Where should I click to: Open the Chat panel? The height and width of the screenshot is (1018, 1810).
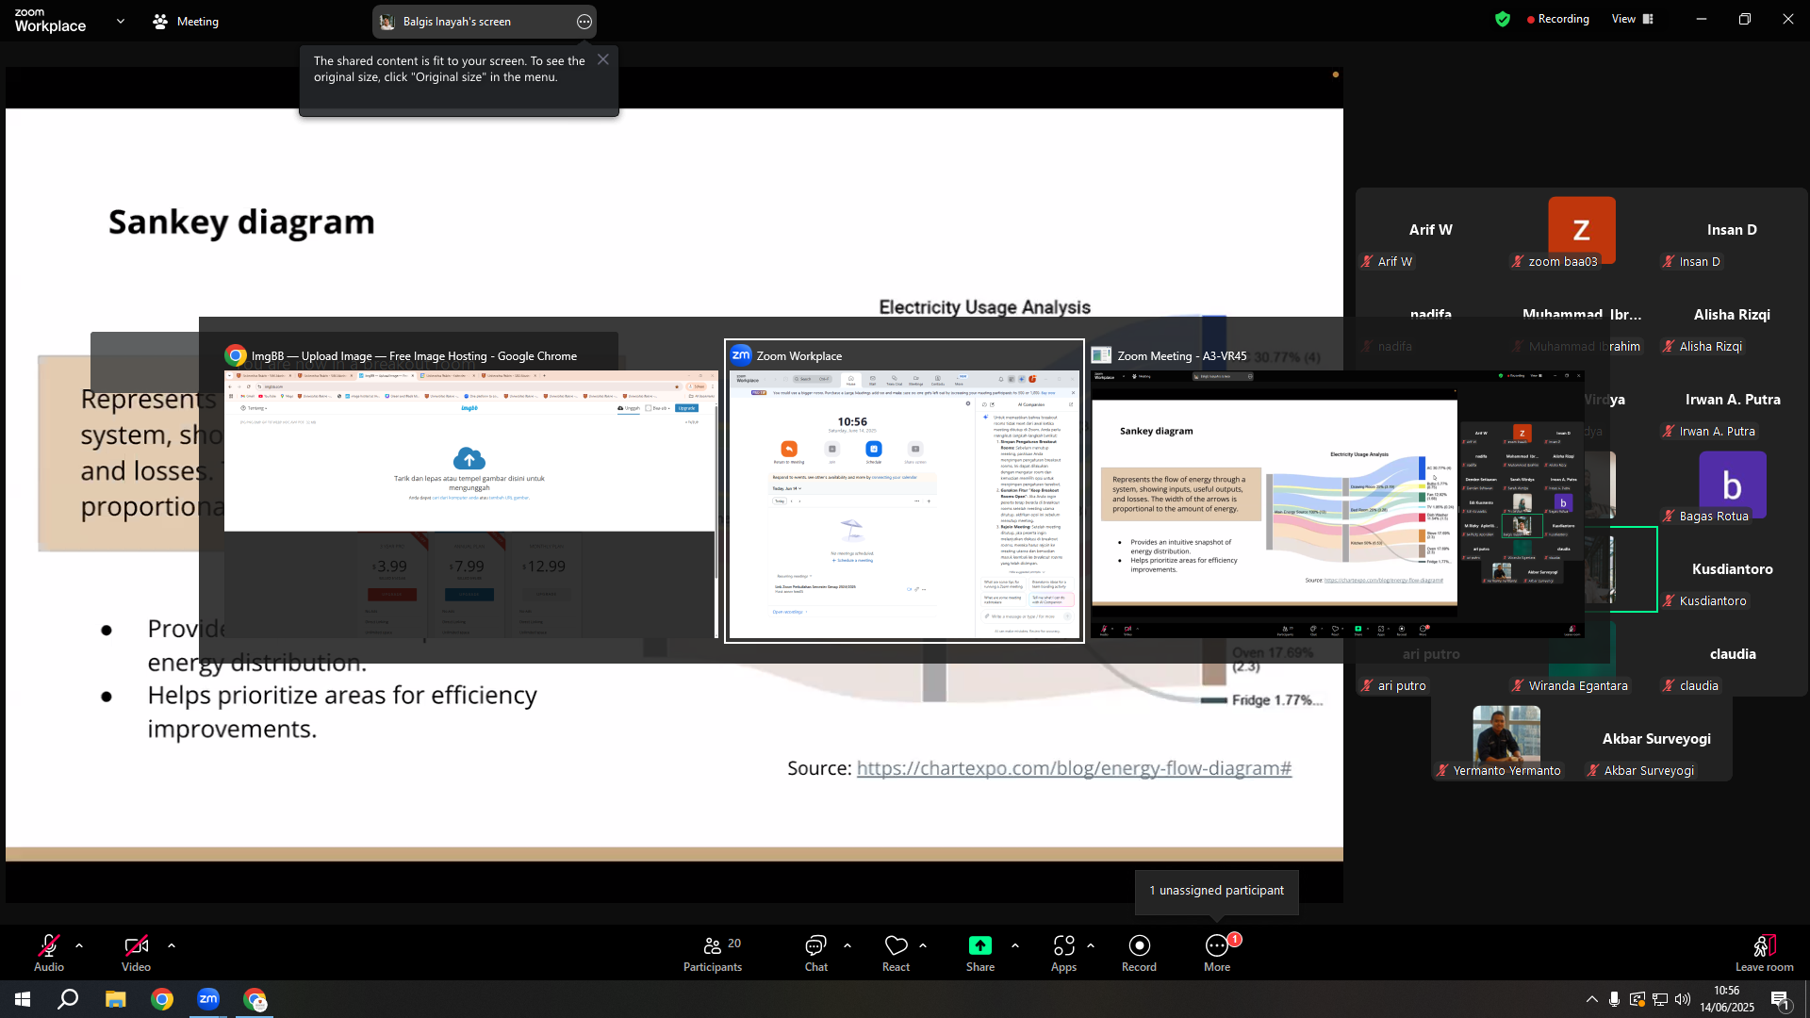(x=816, y=952)
